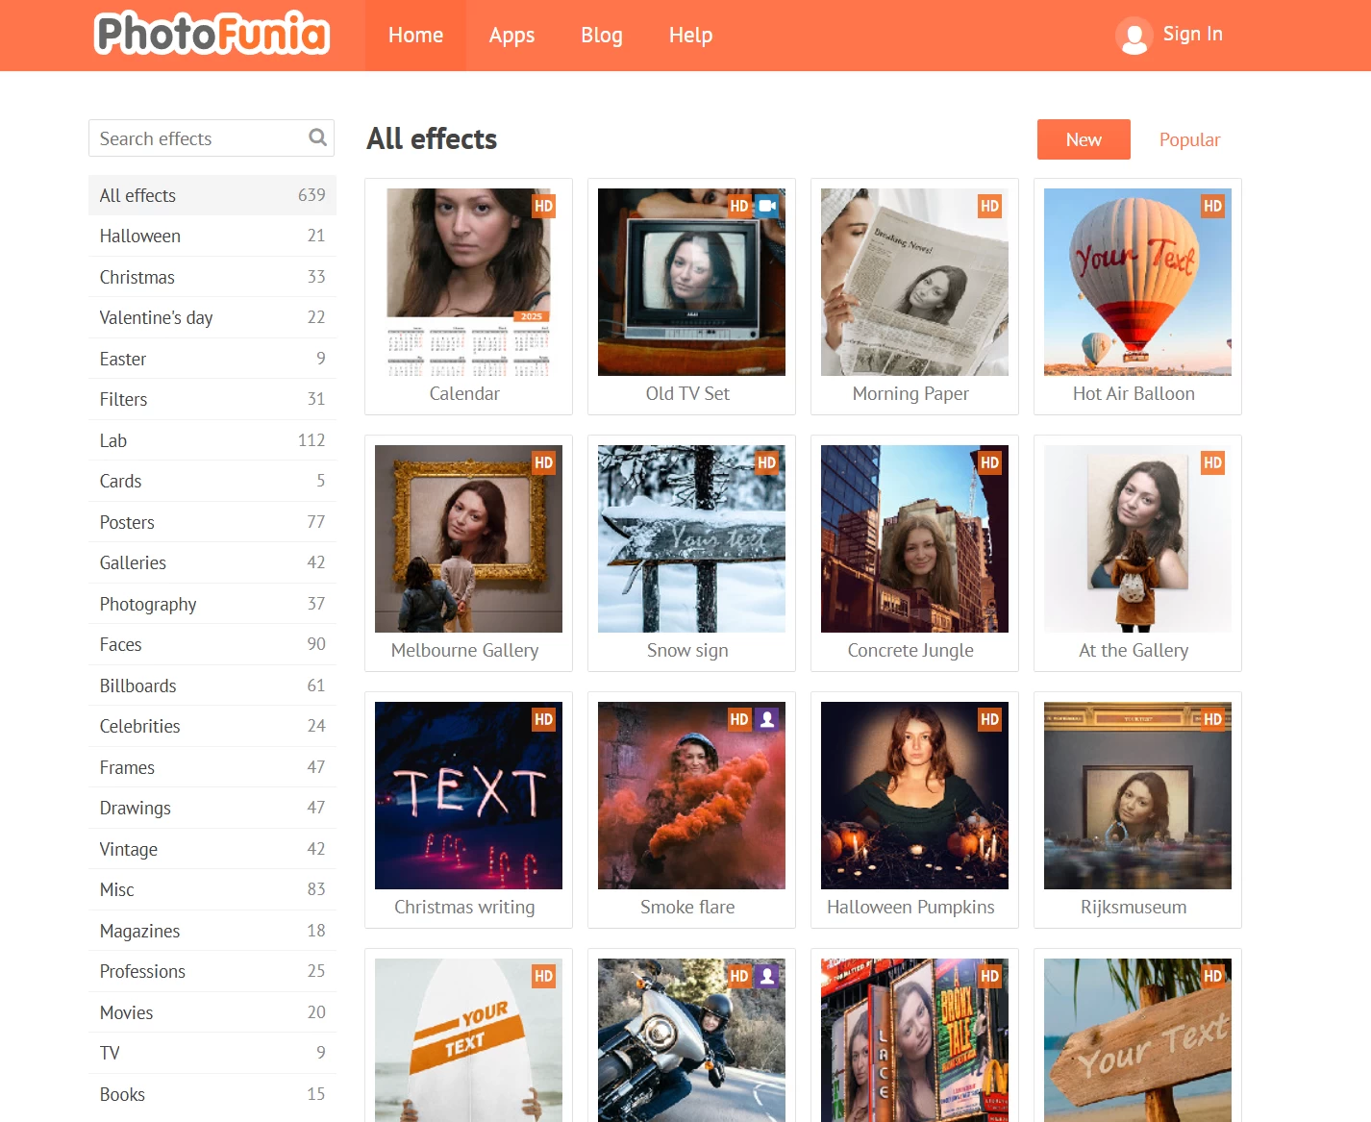Click the Sign In link
1371x1122 pixels.
point(1192,35)
